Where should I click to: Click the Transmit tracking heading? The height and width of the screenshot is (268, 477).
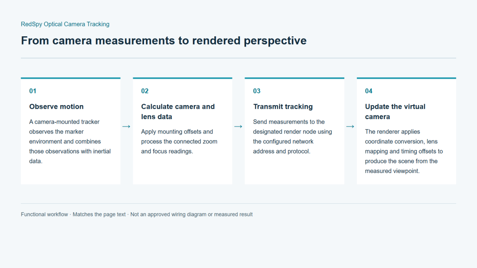pyautogui.click(x=283, y=107)
